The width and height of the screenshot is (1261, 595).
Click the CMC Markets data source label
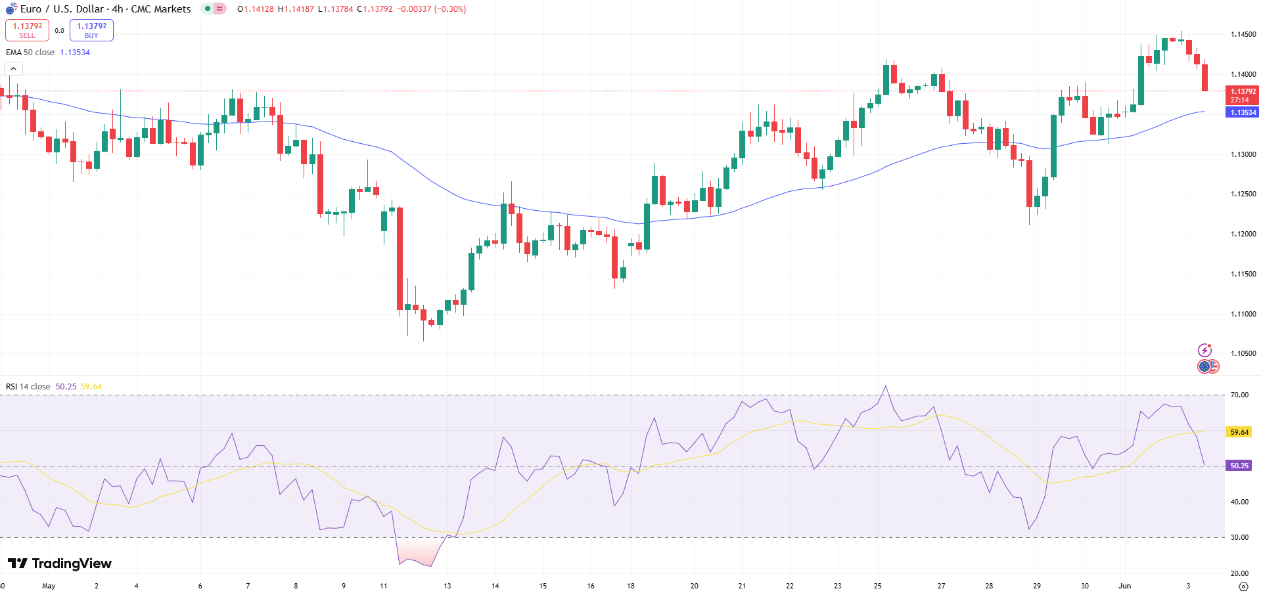pos(162,9)
